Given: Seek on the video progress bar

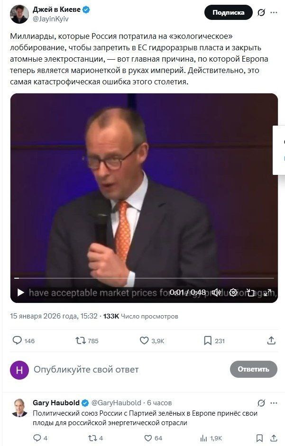Looking at the screenshot, I should pyautogui.click(x=142, y=278).
